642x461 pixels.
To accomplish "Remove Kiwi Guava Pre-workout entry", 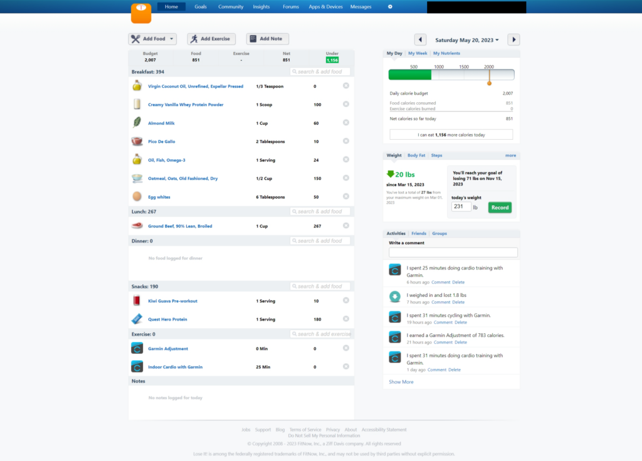I will [346, 301].
